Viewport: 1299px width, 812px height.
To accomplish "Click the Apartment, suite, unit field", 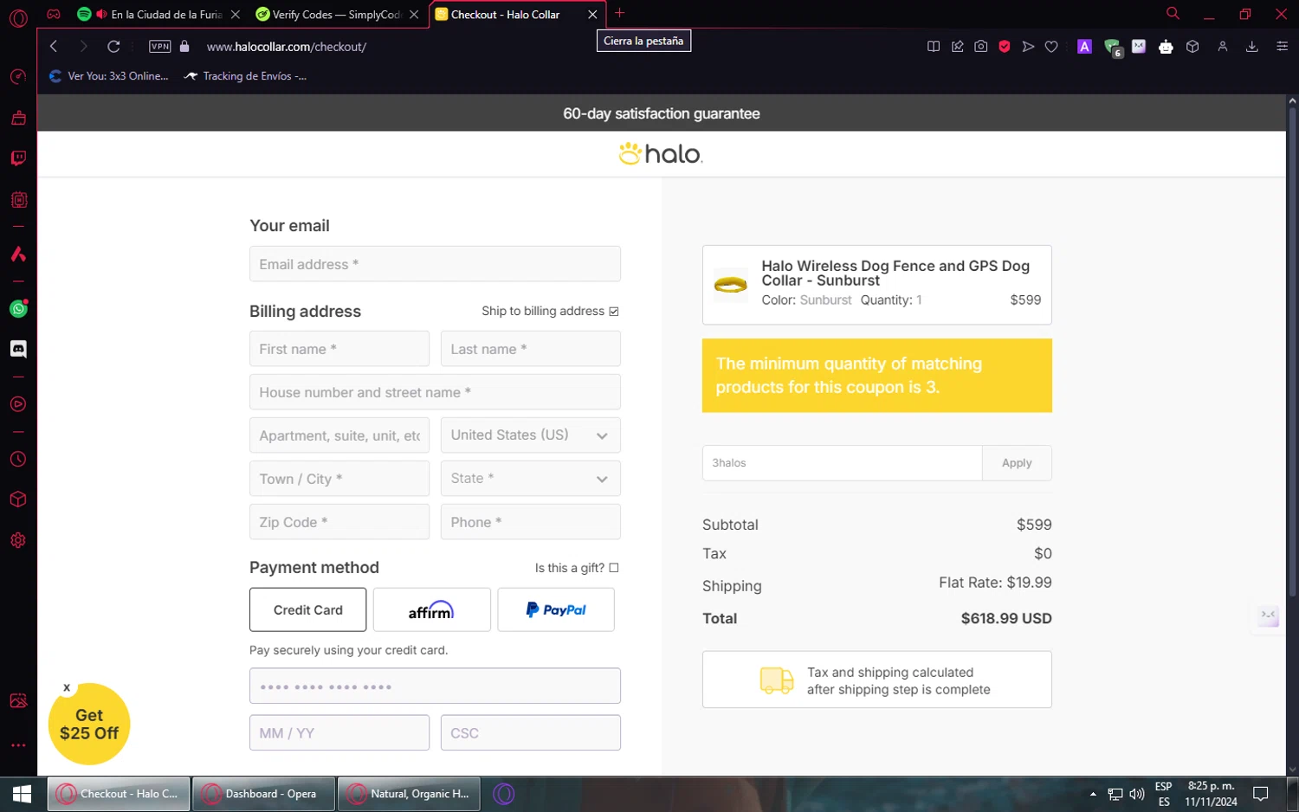I will [x=339, y=435].
